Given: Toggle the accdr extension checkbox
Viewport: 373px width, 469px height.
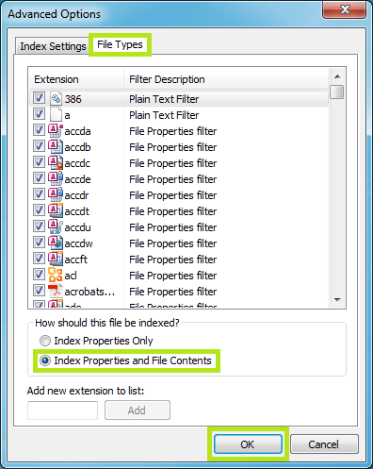Looking at the screenshot, I should [39, 194].
